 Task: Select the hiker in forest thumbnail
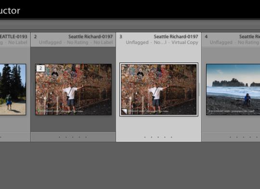click(x=13, y=89)
